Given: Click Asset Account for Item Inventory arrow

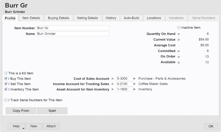Looking at the screenshot, I should coord(112,89).
